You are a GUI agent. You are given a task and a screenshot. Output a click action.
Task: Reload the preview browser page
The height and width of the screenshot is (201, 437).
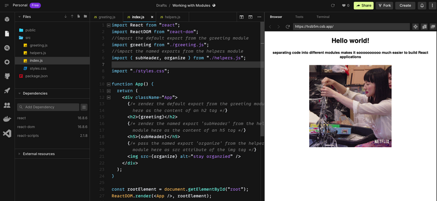coord(288,27)
